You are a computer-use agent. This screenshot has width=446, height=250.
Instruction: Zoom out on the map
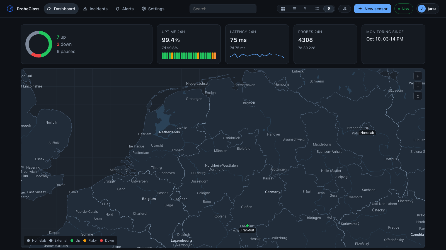[418, 86]
